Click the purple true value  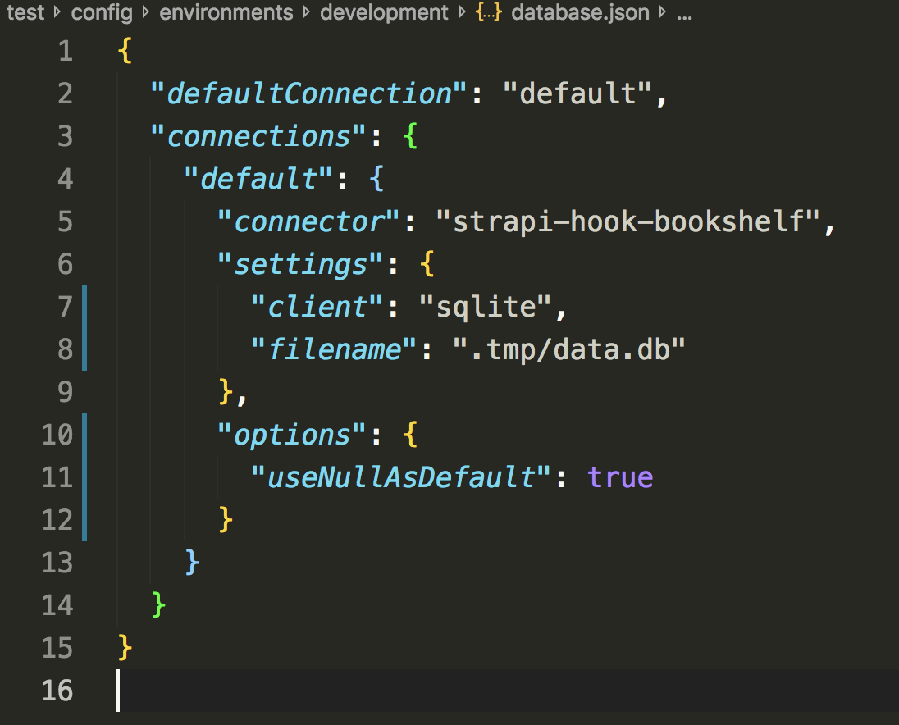pyautogui.click(x=620, y=477)
